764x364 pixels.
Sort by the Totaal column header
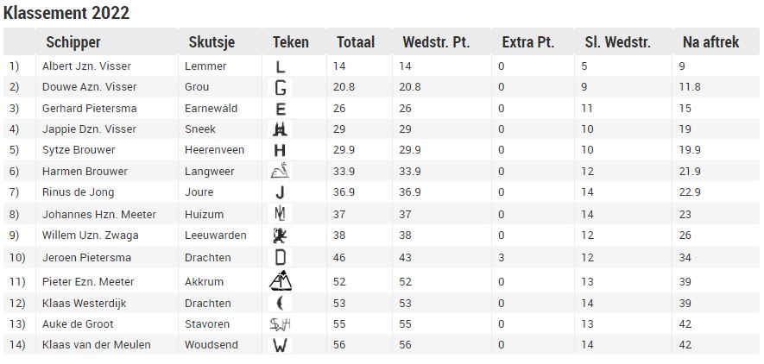pos(356,42)
